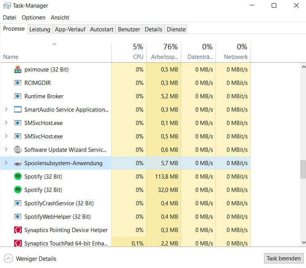The width and height of the screenshot is (306, 268).
Task: Click the Spotify icon with 32,0 MB
Action: [x=18, y=190]
